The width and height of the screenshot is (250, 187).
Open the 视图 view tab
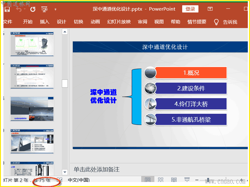159,22
